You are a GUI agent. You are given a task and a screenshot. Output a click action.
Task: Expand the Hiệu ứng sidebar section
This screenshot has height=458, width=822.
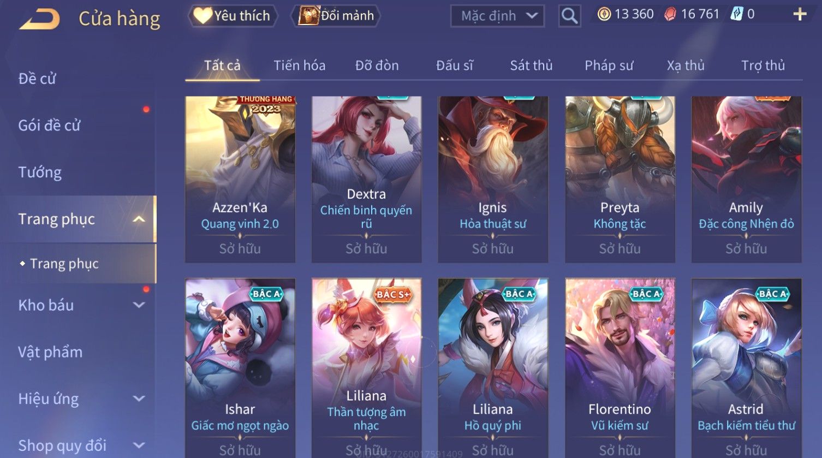pos(139,398)
